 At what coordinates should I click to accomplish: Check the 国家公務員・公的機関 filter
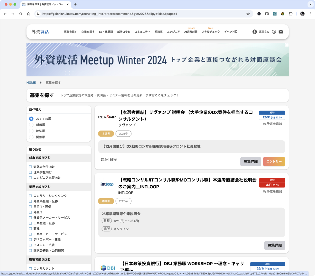click(30, 251)
